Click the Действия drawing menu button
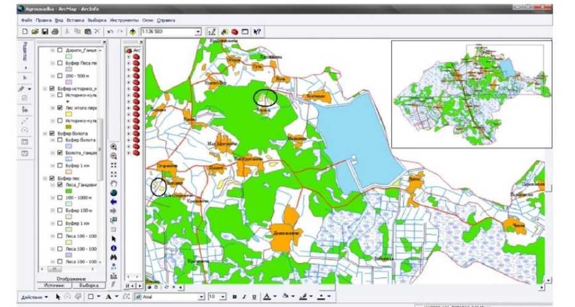This screenshot has height=307, width=575. point(35,297)
